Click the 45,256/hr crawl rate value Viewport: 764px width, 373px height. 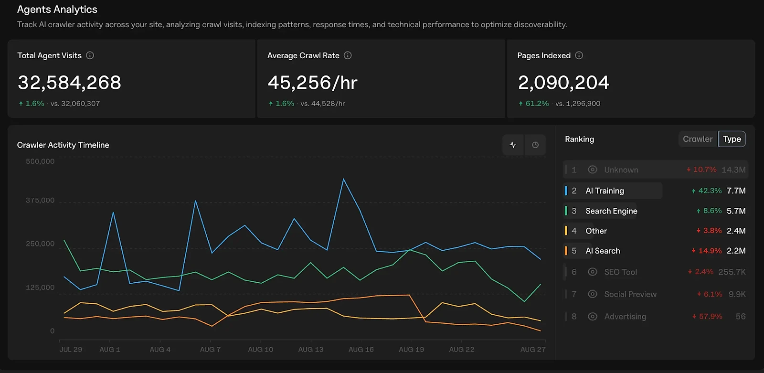(312, 83)
